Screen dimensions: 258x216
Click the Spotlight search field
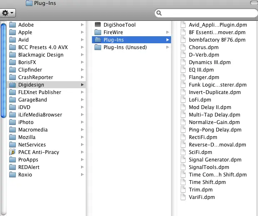206,13
